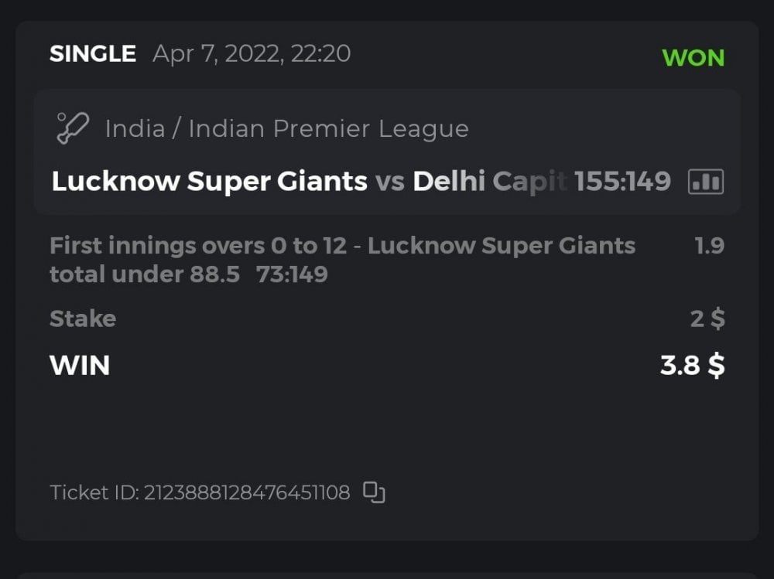Screen dimensions: 774x579
Task: Click the first innings bet description
Action: [x=342, y=246]
